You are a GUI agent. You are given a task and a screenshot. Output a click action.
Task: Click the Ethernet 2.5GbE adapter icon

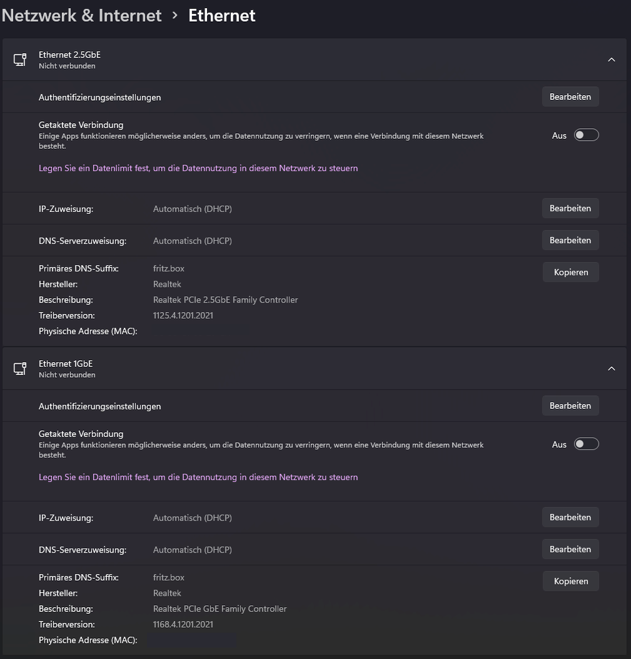[20, 60]
